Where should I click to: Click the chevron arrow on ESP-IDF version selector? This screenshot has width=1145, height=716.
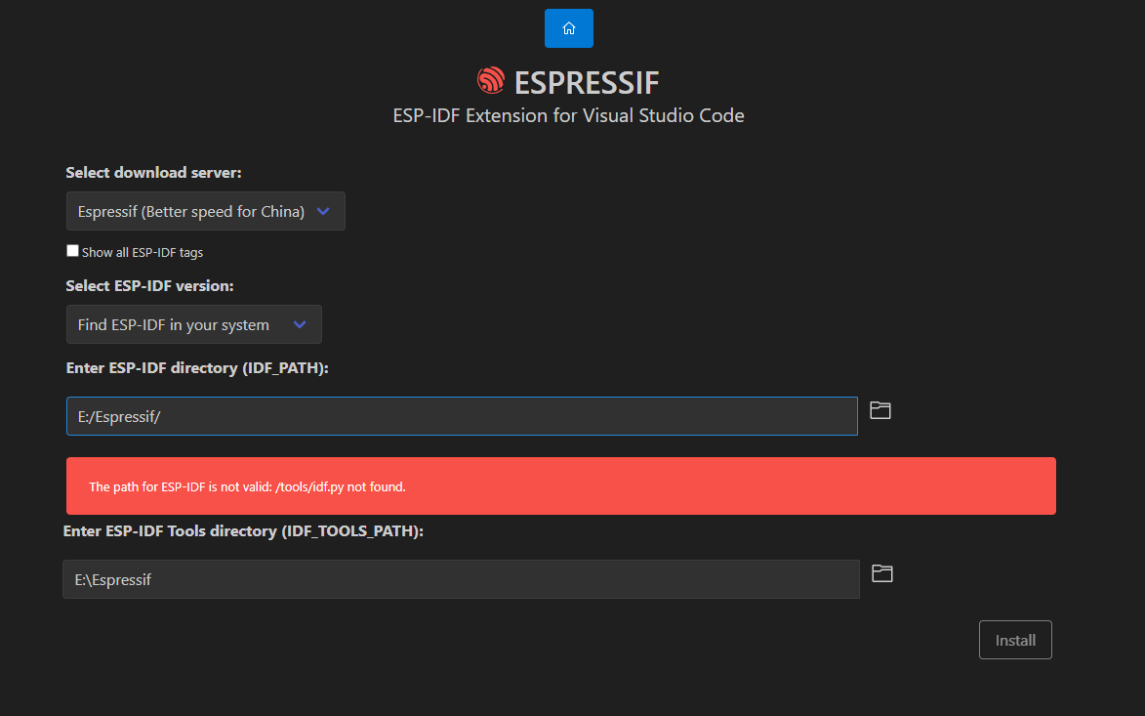(x=300, y=324)
